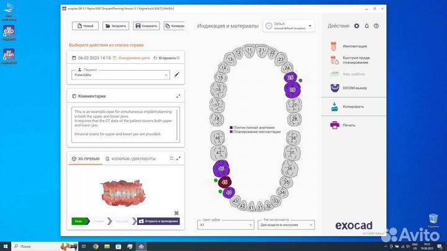This screenshot has width=447, height=251.
Task: Click the Сохранить (save) button
Action: pyautogui.click(x=147, y=26)
